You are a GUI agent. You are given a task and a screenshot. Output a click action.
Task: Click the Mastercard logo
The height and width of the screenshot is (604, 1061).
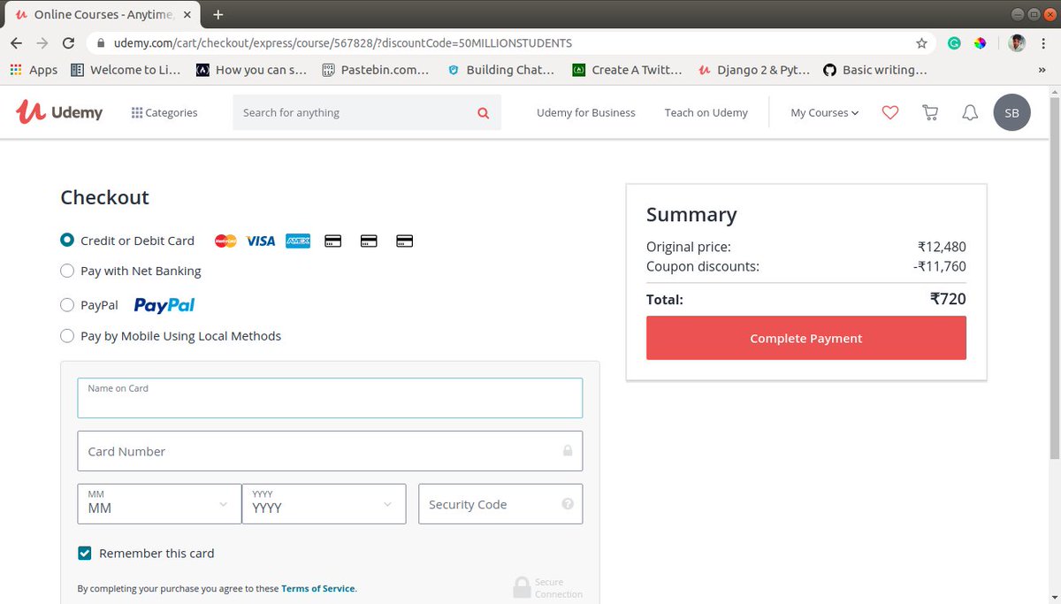(225, 241)
